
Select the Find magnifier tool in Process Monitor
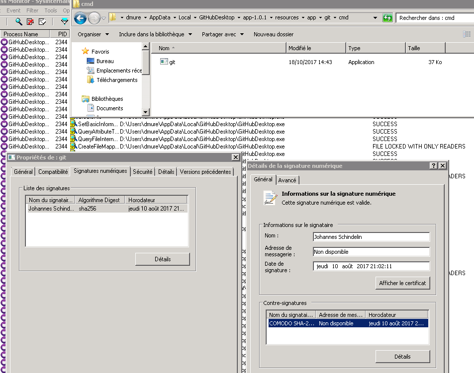coord(18,21)
